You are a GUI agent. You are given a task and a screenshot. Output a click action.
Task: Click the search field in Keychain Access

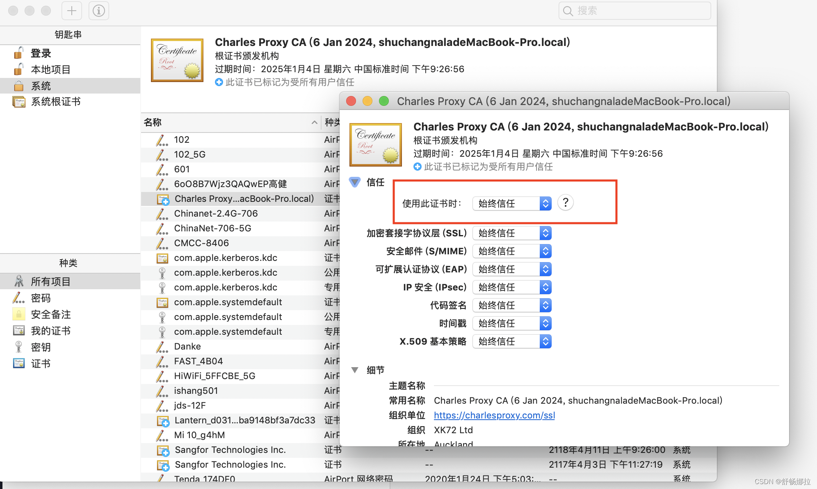point(634,11)
